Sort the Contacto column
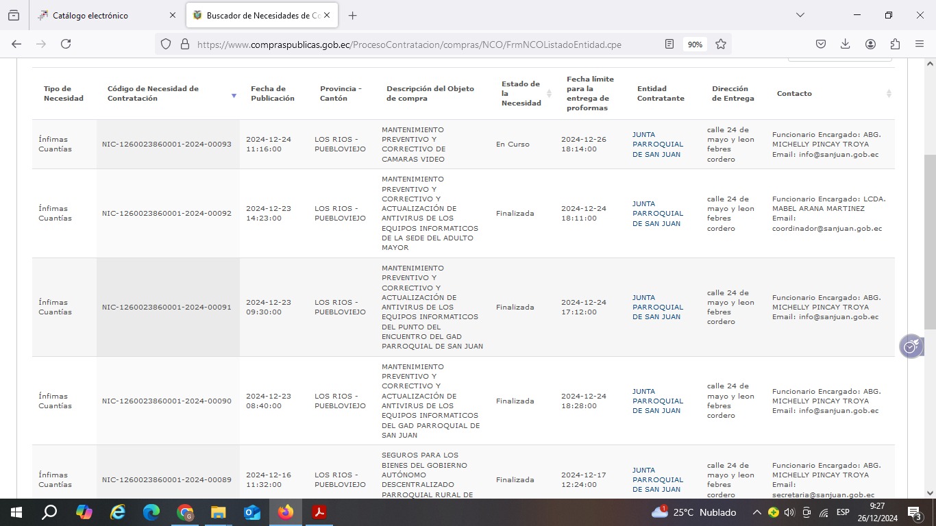Image resolution: width=936 pixels, height=526 pixels. [889, 94]
